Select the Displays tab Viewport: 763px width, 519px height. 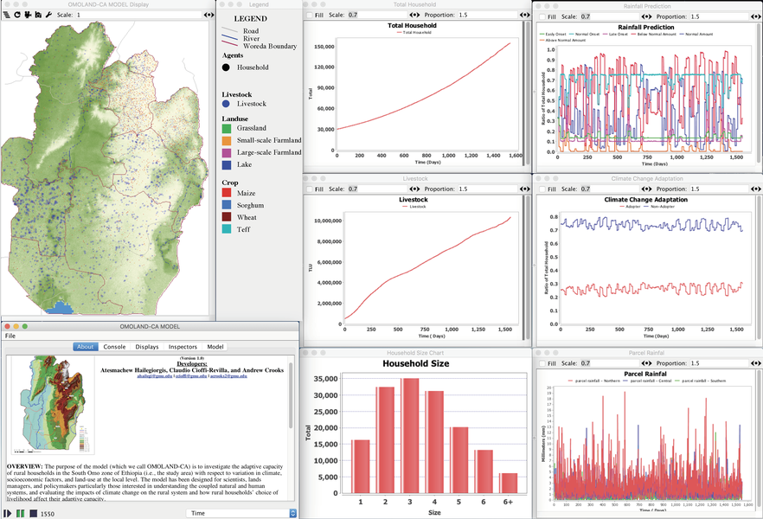[x=146, y=347]
